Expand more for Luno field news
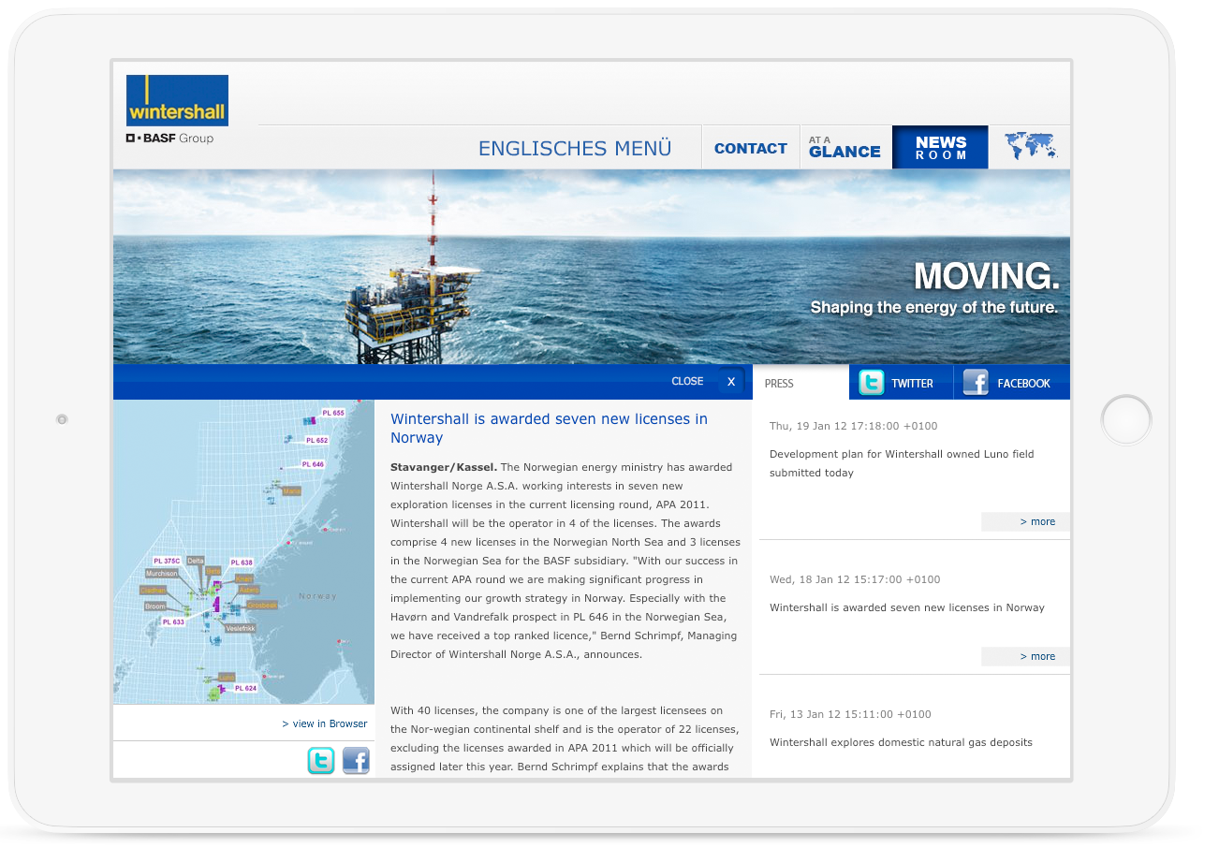Image resolution: width=1219 pixels, height=862 pixels. click(x=1036, y=521)
